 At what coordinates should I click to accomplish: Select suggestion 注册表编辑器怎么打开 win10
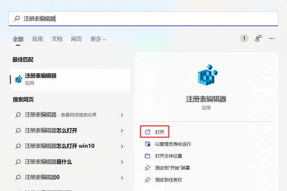pos(60,146)
